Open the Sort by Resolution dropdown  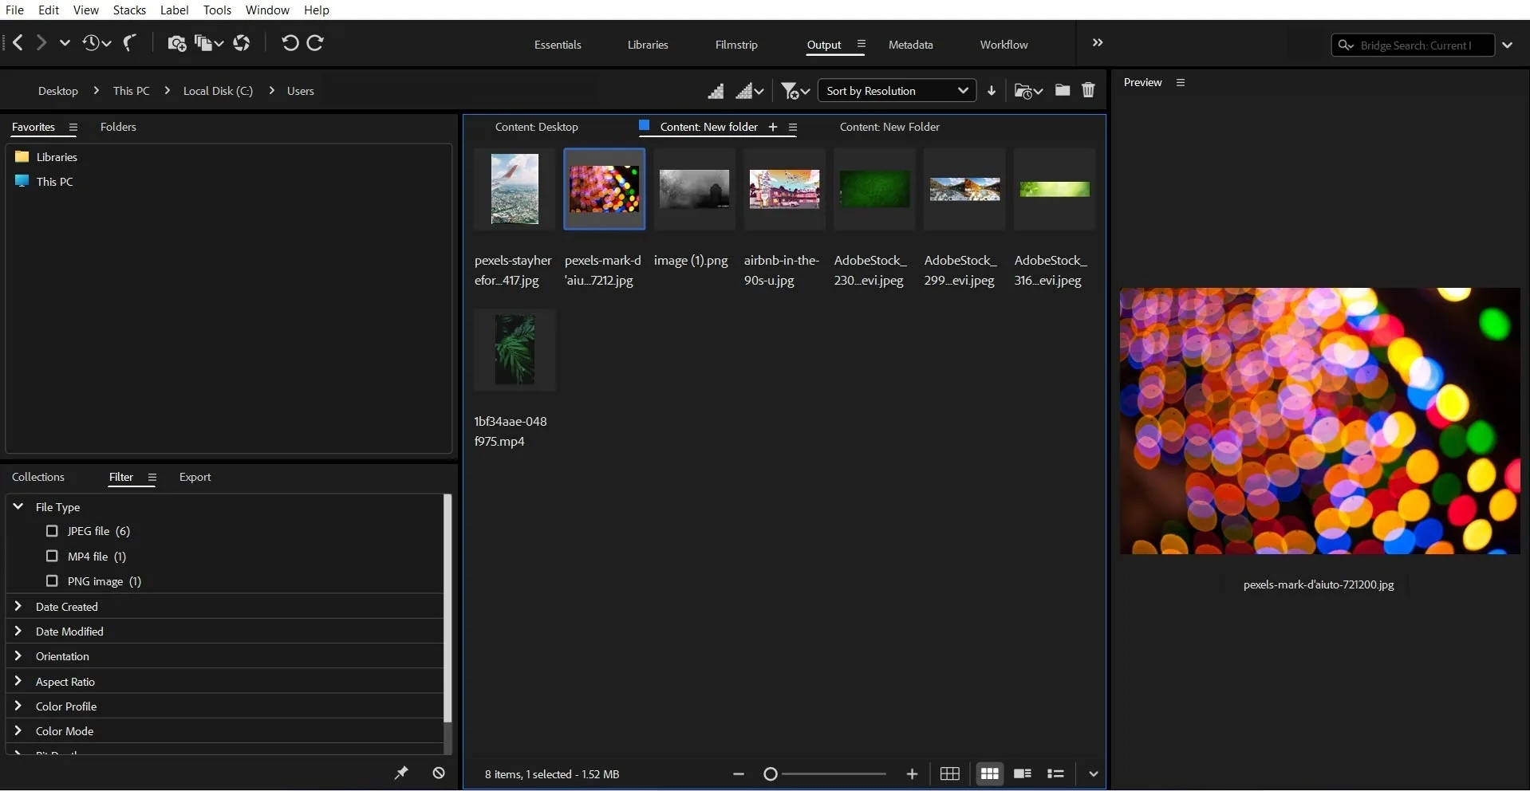[896, 91]
